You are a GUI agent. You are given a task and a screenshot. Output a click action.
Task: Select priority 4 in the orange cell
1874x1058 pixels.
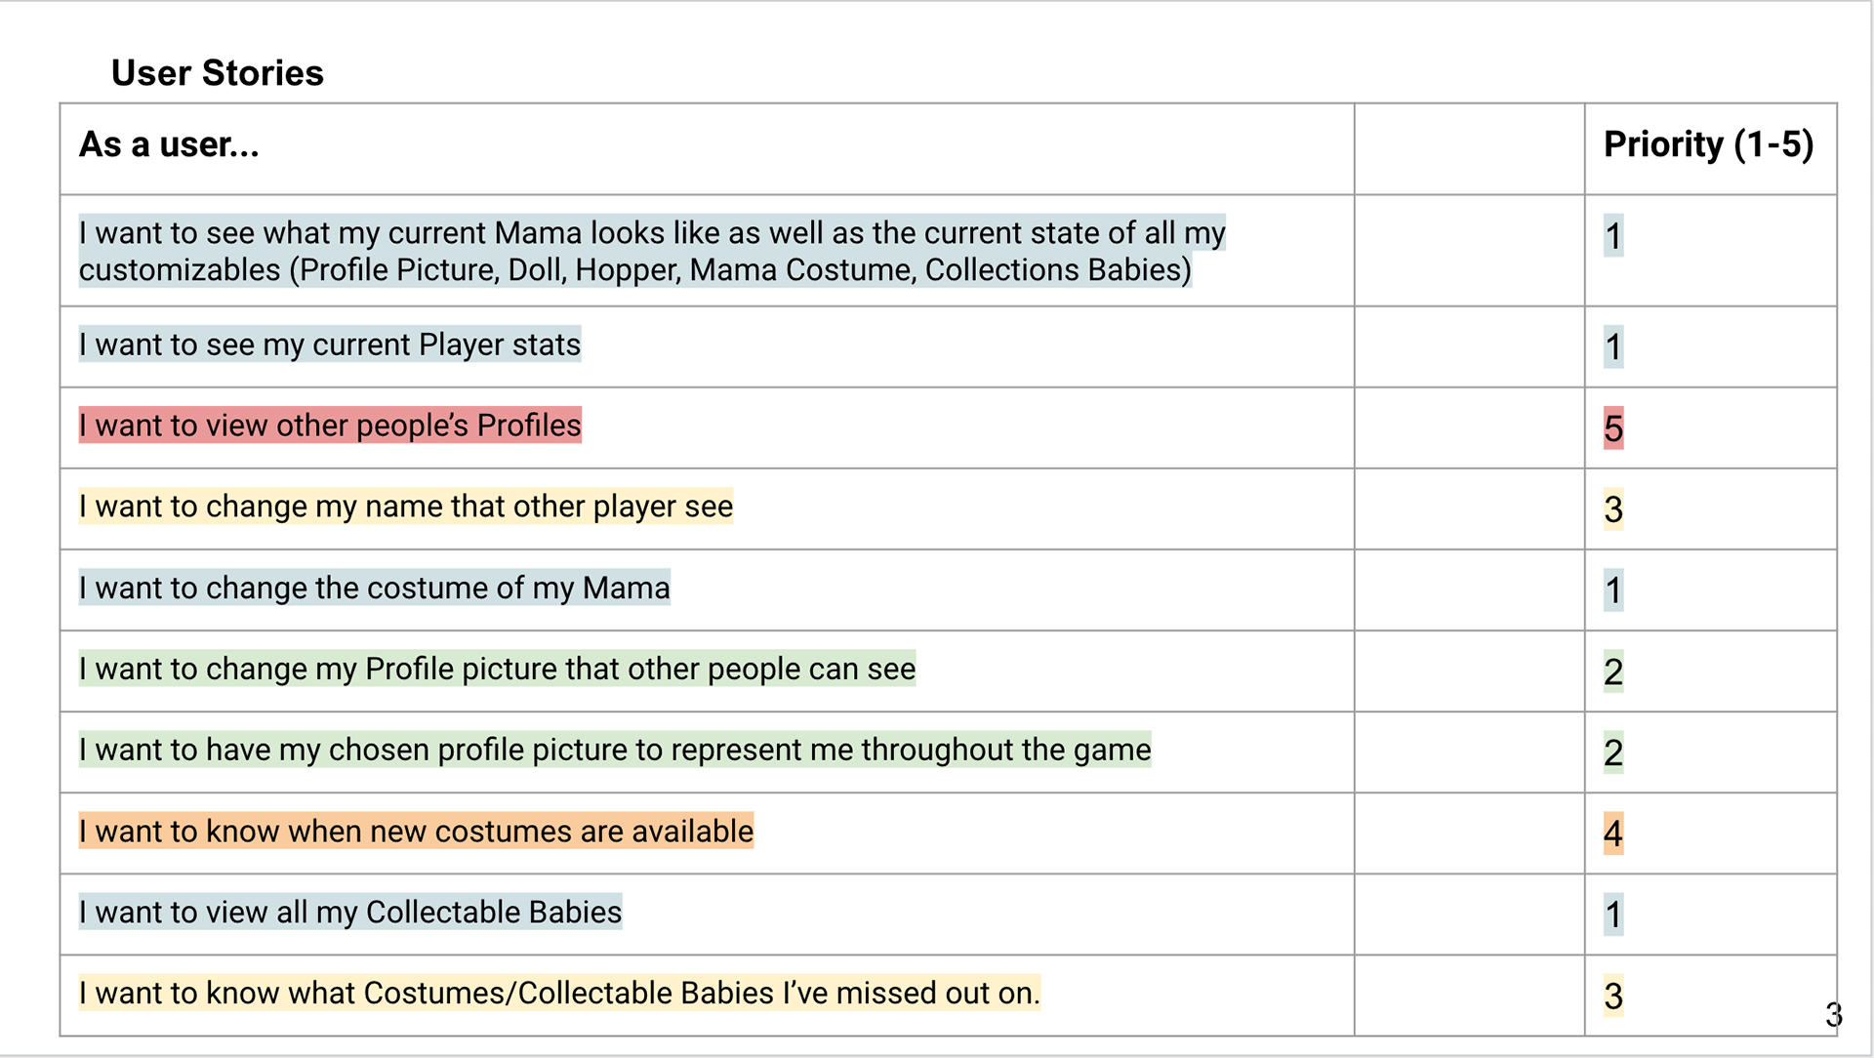click(1613, 834)
